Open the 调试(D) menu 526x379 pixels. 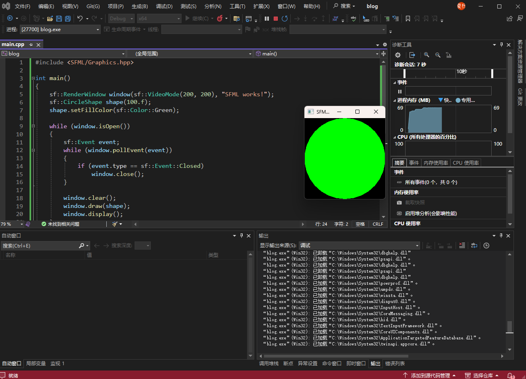click(x=164, y=6)
